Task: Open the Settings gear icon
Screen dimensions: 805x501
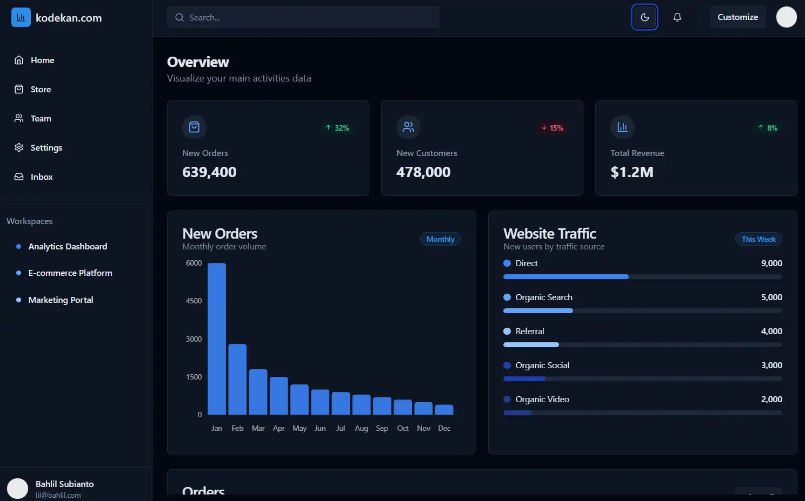Action: coord(19,148)
